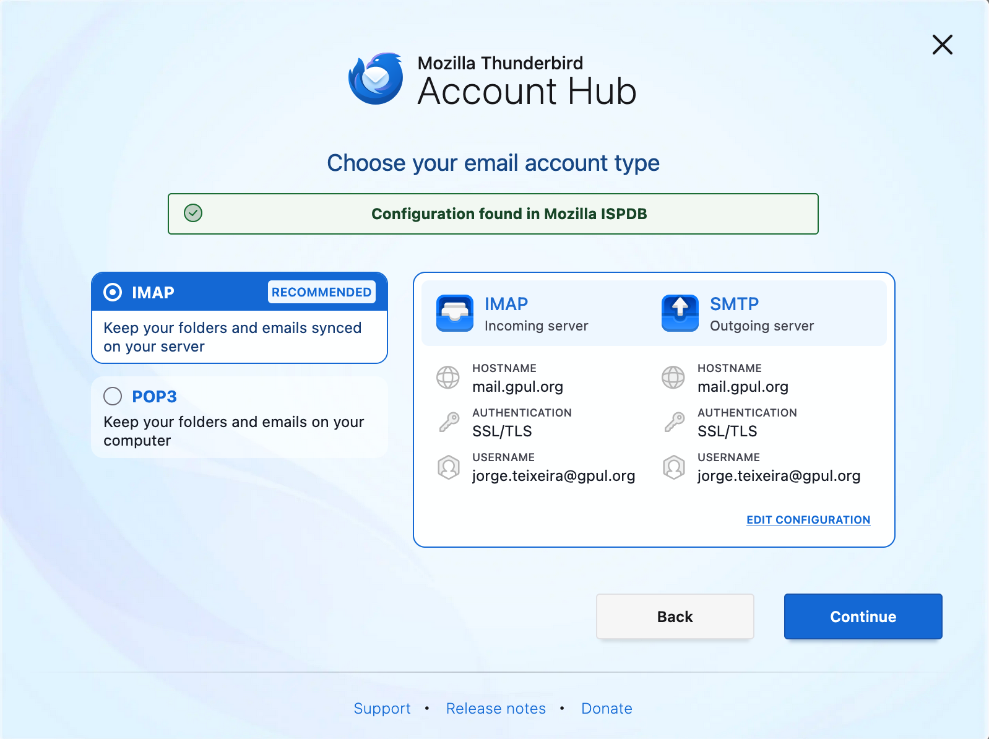Click 'Configuration found in Mozilla ISPDB' message
The height and width of the screenshot is (739, 989).
pyautogui.click(x=509, y=214)
